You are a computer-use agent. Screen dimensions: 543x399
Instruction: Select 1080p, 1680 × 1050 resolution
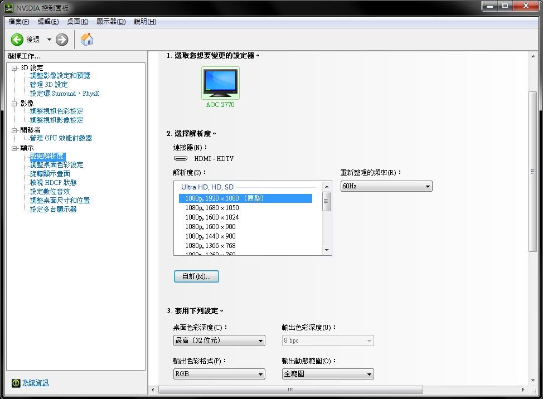(x=212, y=208)
